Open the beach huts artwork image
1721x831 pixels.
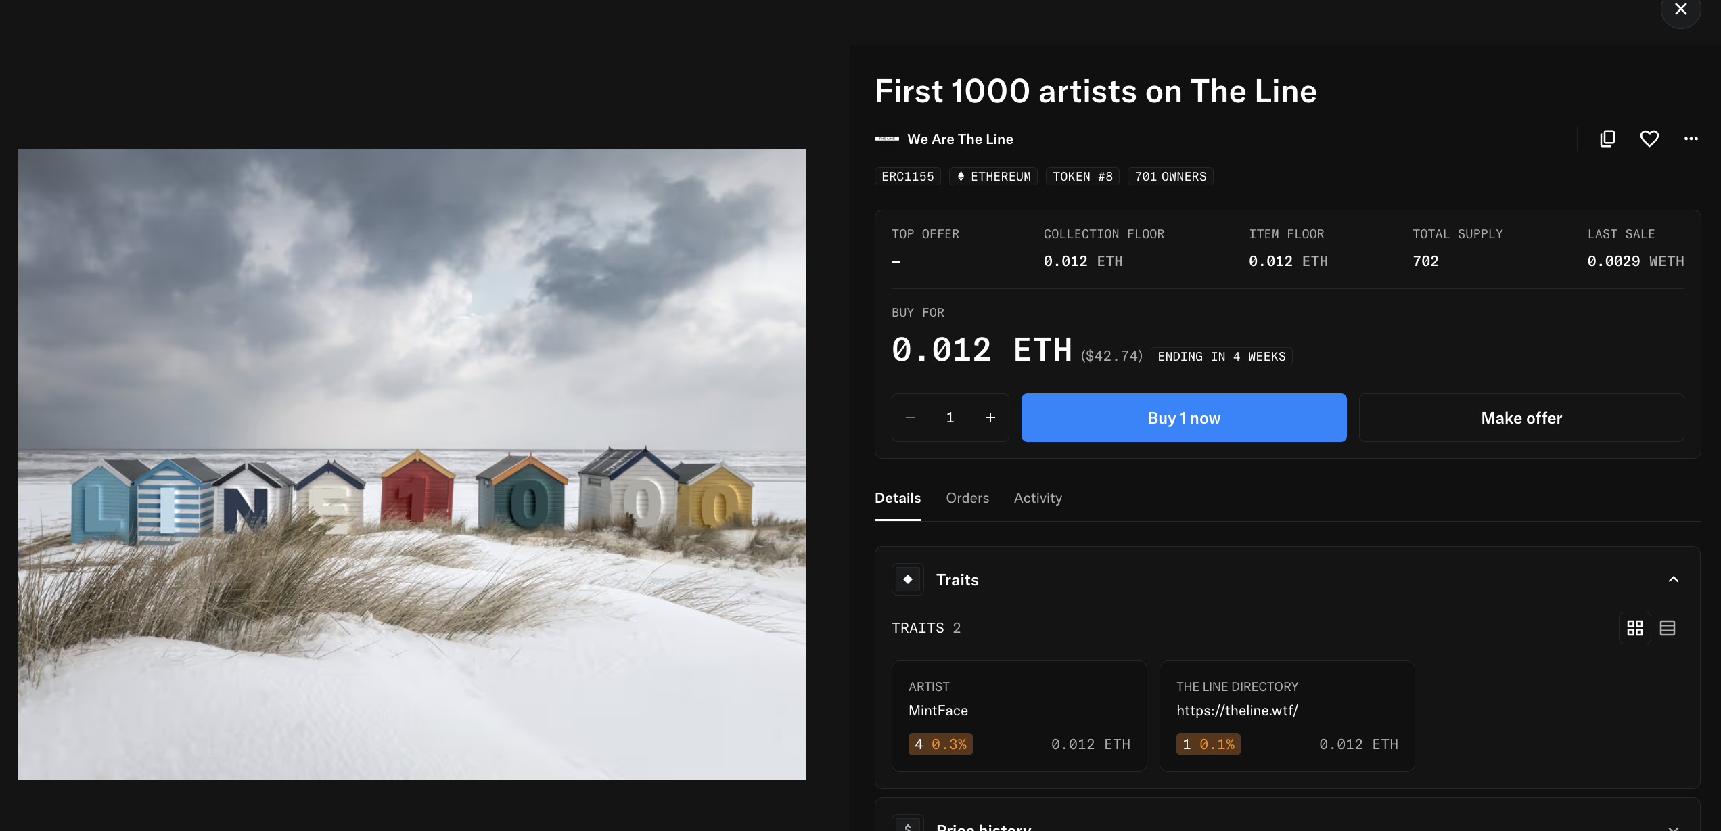pos(412,464)
